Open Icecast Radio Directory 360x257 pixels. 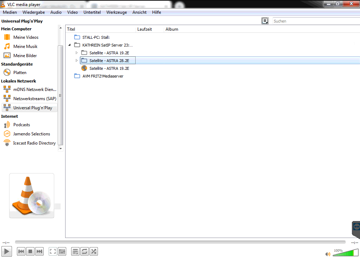tap(34, 143)
